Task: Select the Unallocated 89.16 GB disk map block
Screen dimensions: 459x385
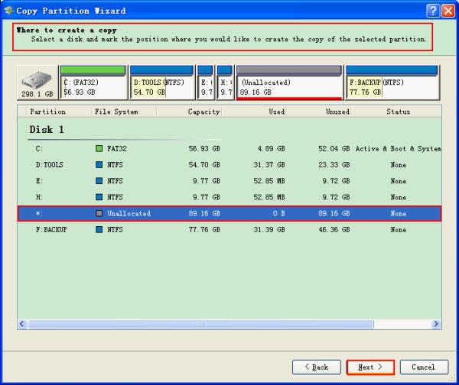Action: click(288, 85)
